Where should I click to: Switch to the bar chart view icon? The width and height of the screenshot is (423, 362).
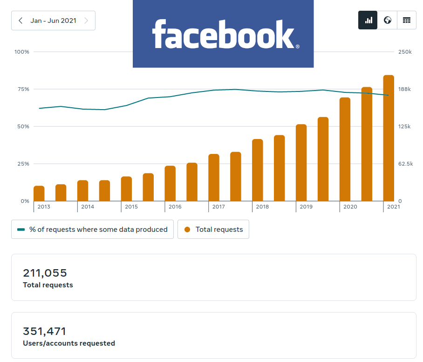(368, 21)
